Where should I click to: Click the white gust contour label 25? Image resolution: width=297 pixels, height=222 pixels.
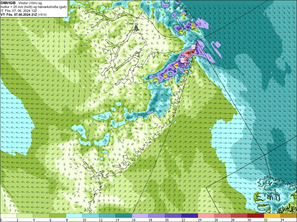[x=193, y=47]
